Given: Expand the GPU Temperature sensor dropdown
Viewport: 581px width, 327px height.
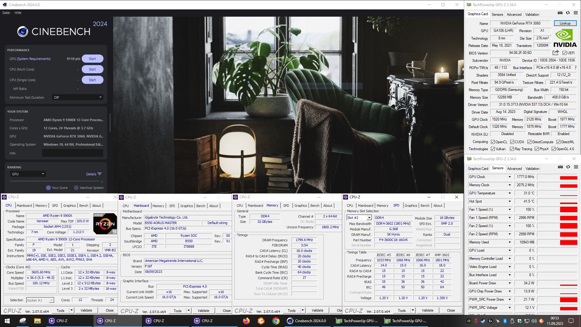Looking at the screenshot, I should coord(510,193).
